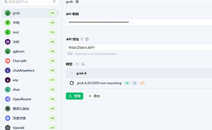Click the API 密钥 masked key field
Screen dimensions: 212x130
[139, 22]
